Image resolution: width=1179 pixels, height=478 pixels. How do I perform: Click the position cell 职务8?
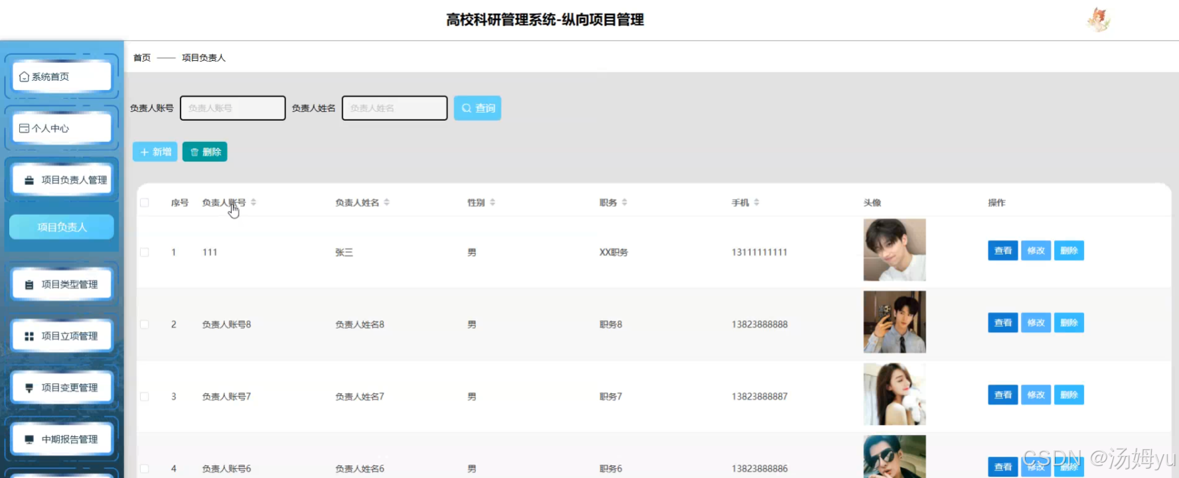click(x=611, y=325)
